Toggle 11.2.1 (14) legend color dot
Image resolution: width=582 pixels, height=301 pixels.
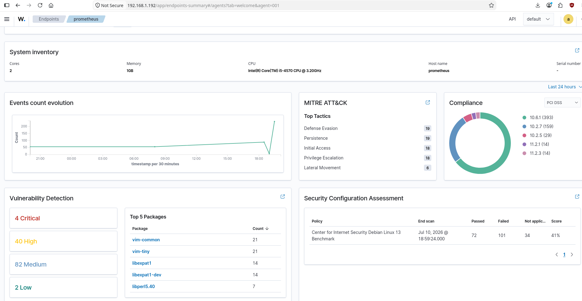coord(524,144)
